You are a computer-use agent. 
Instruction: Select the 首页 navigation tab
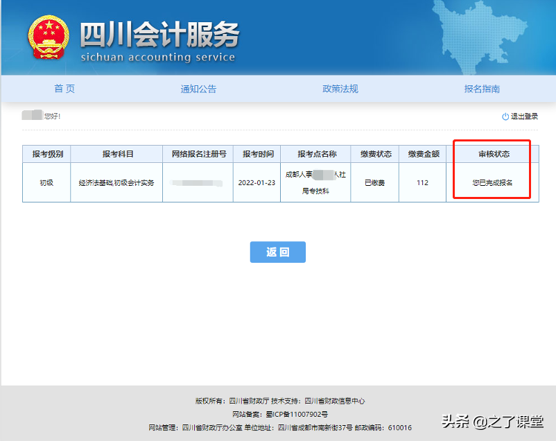pos(64,89)
